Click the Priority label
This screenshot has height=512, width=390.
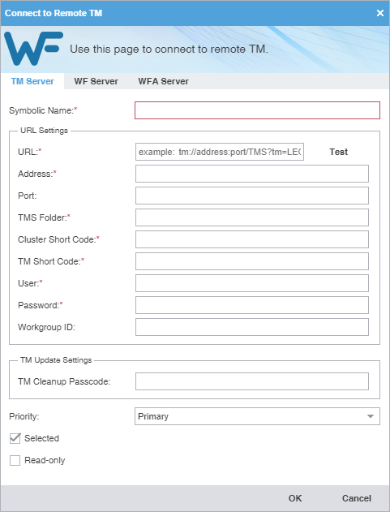24,416
